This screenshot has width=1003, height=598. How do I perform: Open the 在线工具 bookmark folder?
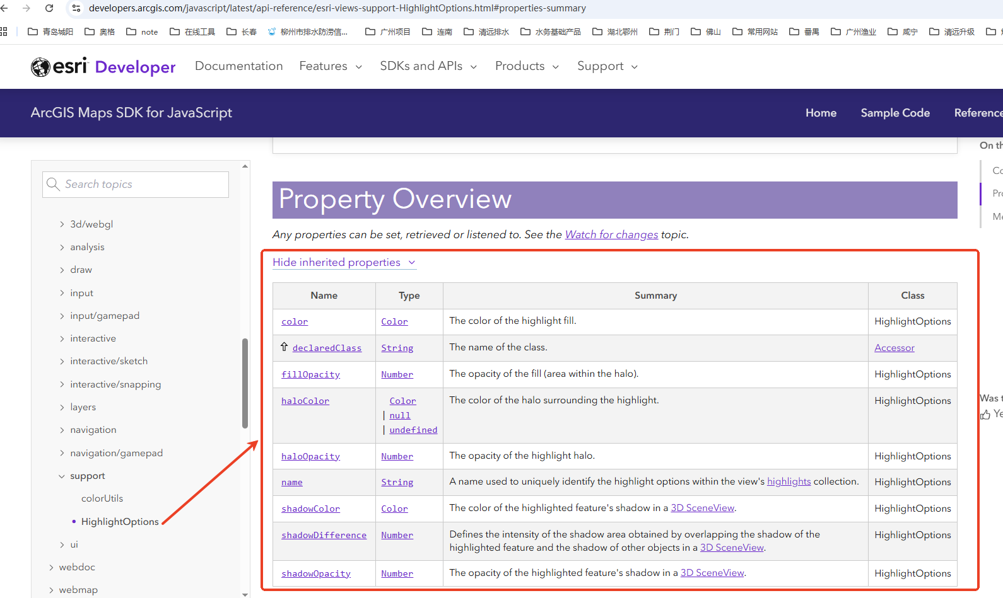[192, 32]
